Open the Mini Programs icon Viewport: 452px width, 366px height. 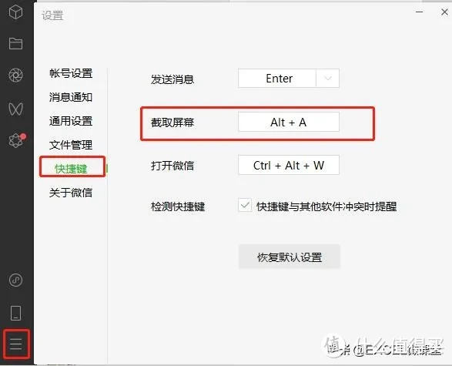click(x=15, y=280)
